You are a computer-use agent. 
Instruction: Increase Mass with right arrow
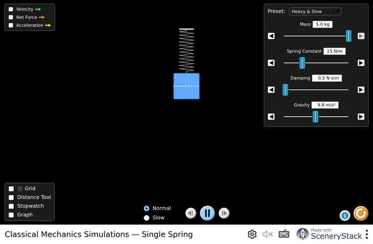(361, 36)
